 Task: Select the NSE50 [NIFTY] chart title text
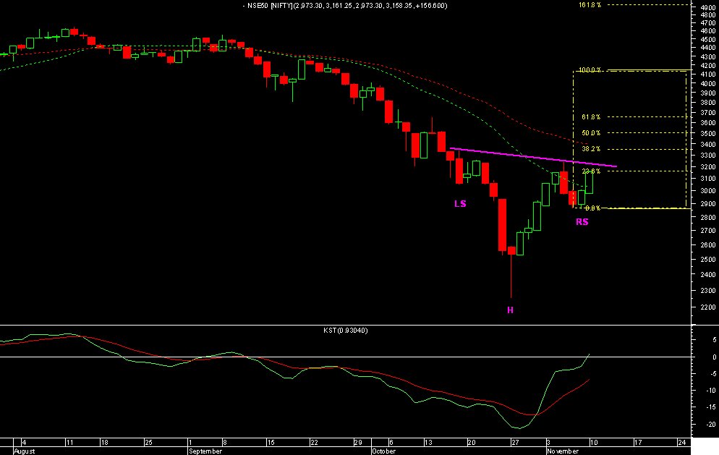(337, 5)
